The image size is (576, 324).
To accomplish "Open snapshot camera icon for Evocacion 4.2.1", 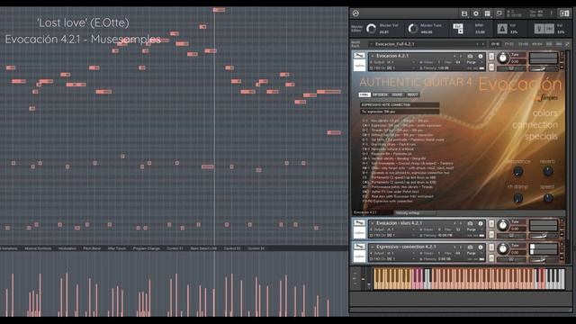I will tap(470, 56).
